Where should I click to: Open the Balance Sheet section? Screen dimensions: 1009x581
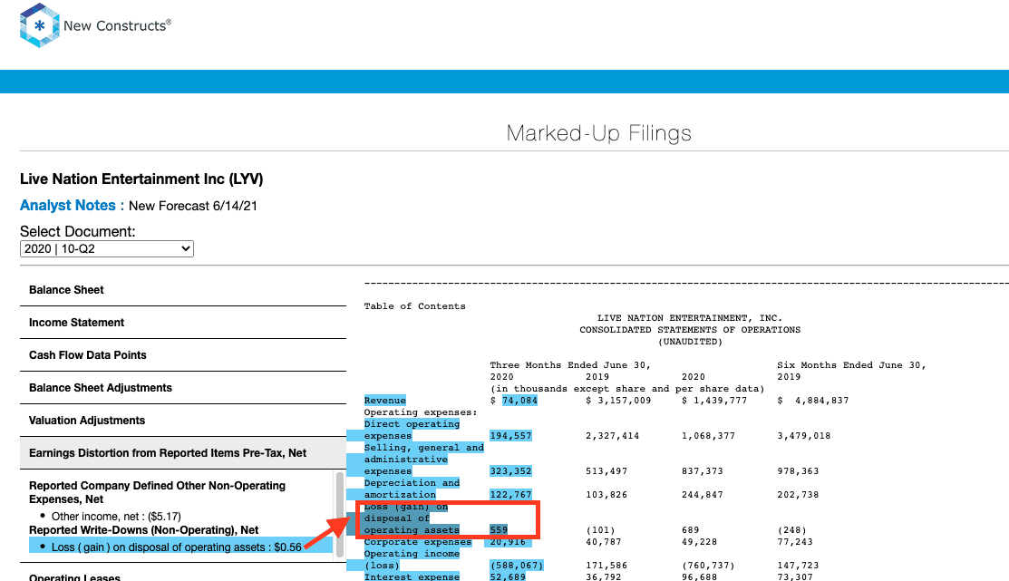coord(183,290)
